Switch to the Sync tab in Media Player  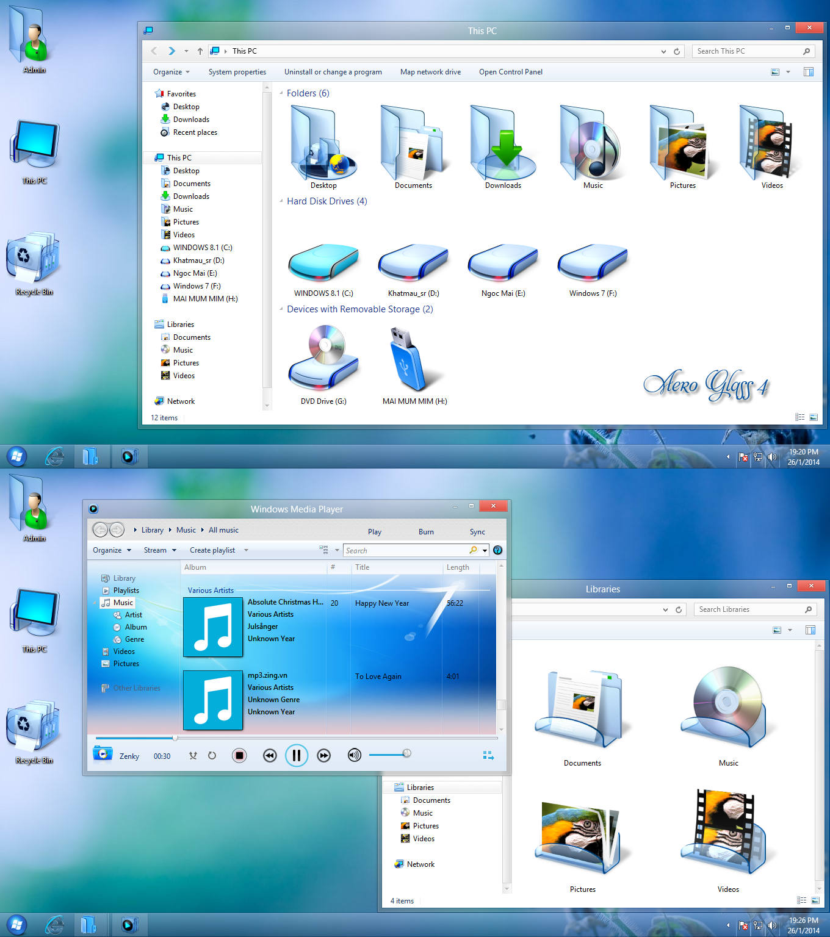[x=477, y=532]
